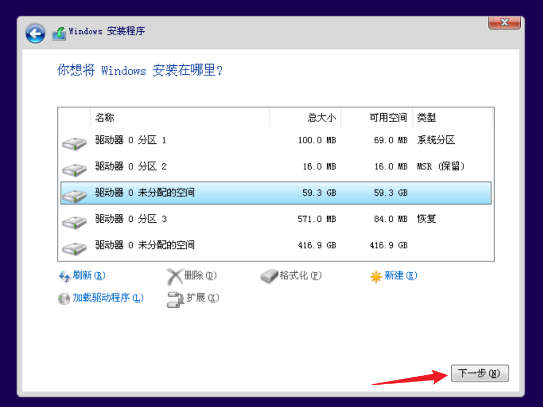Choose 扩展(X) to extend the partition
The height and width of the screenshot is (407, 543).
(x=203, y=298)
